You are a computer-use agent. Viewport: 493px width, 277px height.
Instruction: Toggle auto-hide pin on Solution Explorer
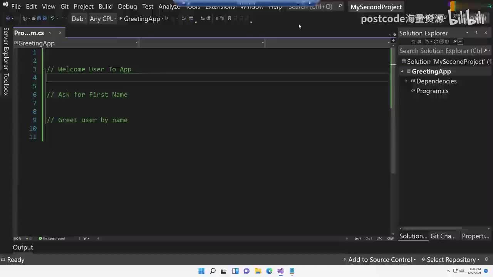(476, 33)
